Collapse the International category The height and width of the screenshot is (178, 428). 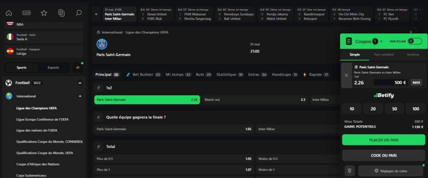tap(79, 96)
